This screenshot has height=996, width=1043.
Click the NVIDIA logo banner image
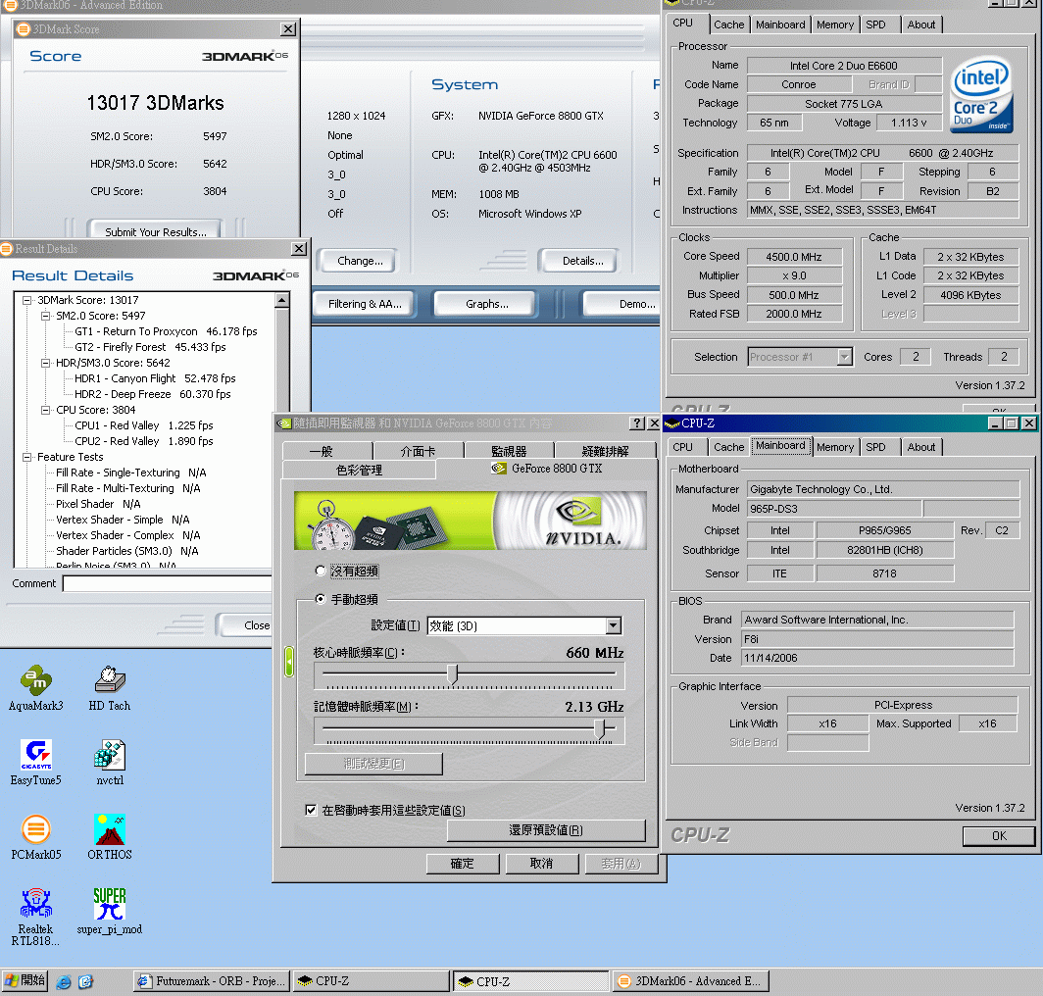(x=470, y=521)
